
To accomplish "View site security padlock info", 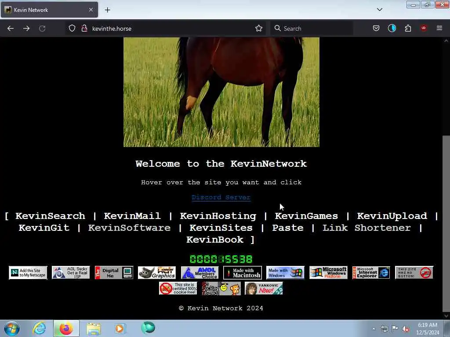I will tap(84, 29).
